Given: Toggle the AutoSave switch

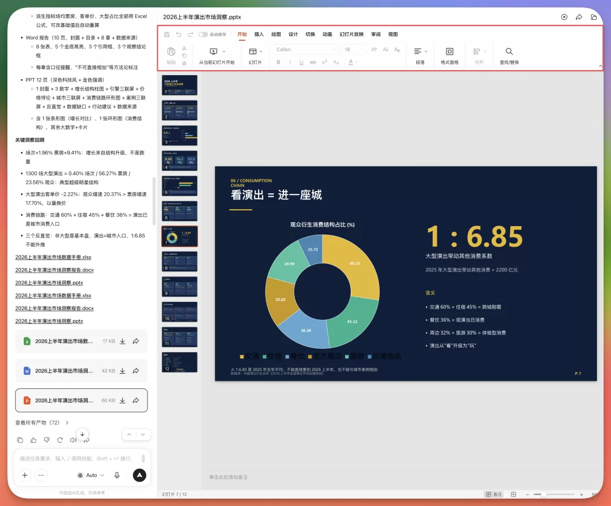Looking at the screenshot, I should (x=203, y=34).
